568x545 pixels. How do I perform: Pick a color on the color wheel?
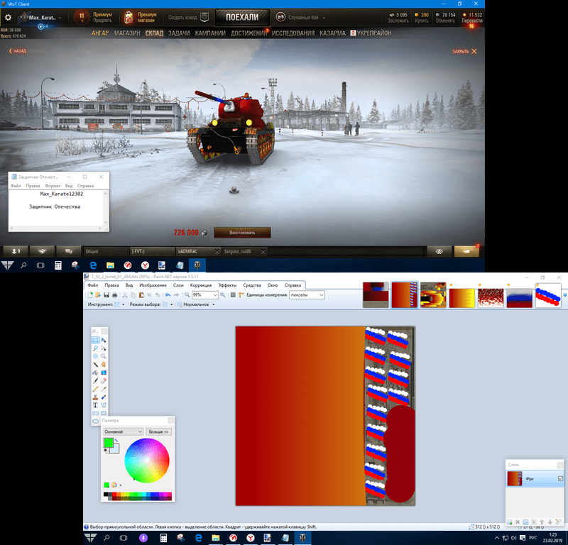click(x=147, y=461)
